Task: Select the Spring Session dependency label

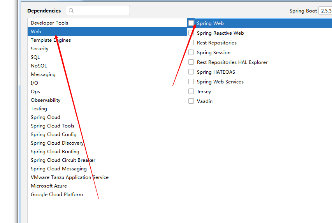Action: [x=214, y=53]
